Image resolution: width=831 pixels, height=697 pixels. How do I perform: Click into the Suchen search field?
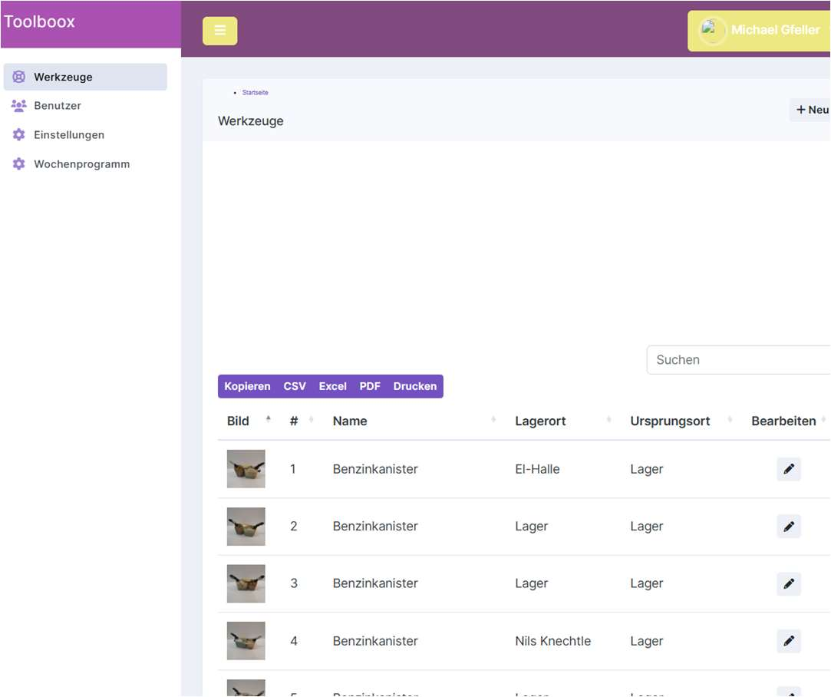click(x=737, y=359)
